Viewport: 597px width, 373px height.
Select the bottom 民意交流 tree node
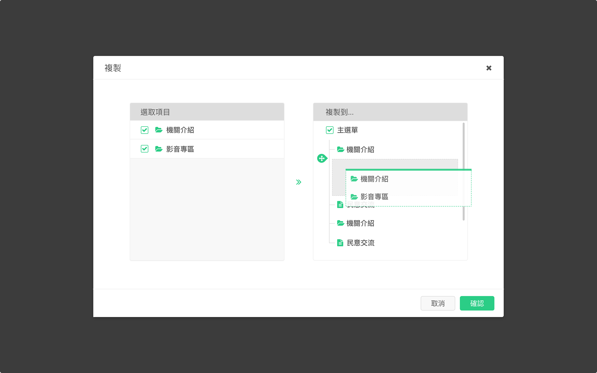(360, 243)
